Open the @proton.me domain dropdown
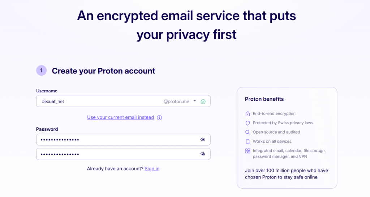The width and height of the screenshot is (370, 197). tap(176, 102)
